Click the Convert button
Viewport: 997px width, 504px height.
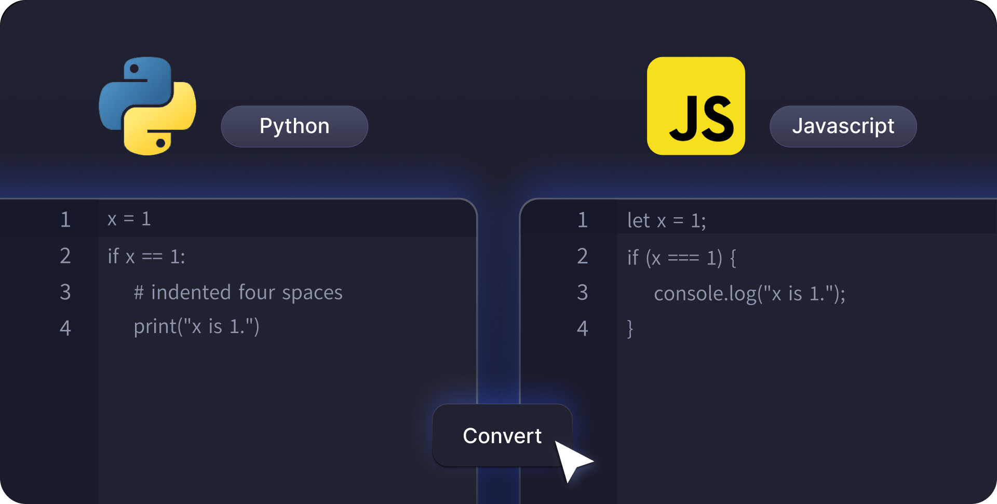pos(502,435)
